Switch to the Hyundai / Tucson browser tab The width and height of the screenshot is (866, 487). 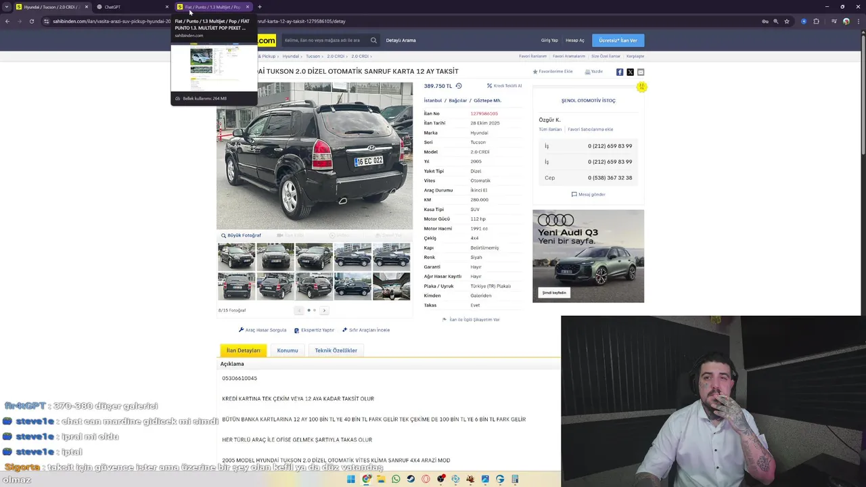click(x=51, y=7)
